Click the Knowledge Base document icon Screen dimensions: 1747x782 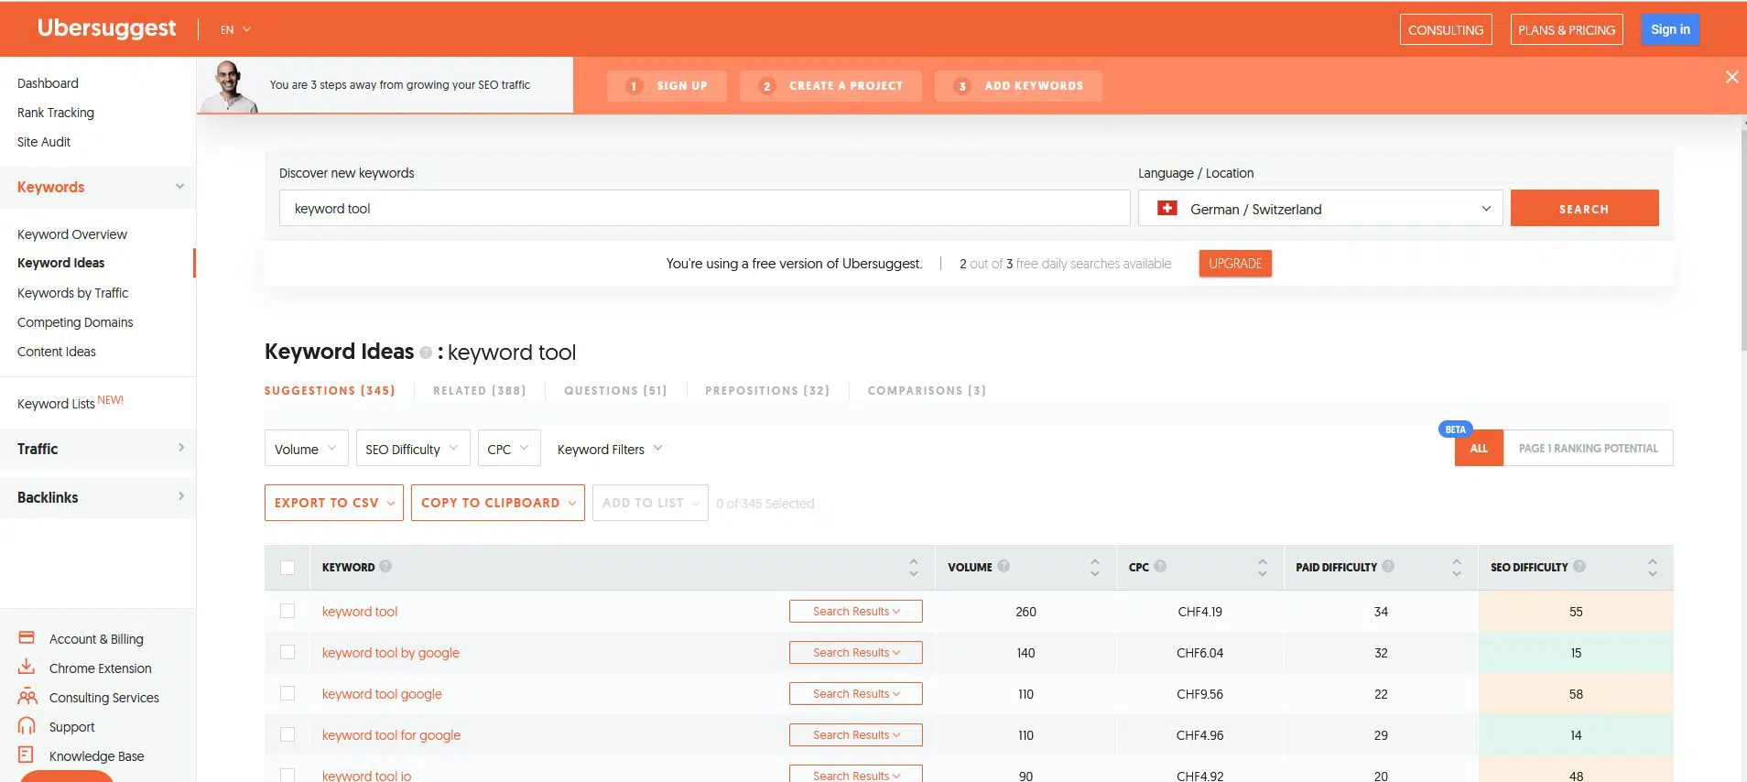(x=26, y=755)
